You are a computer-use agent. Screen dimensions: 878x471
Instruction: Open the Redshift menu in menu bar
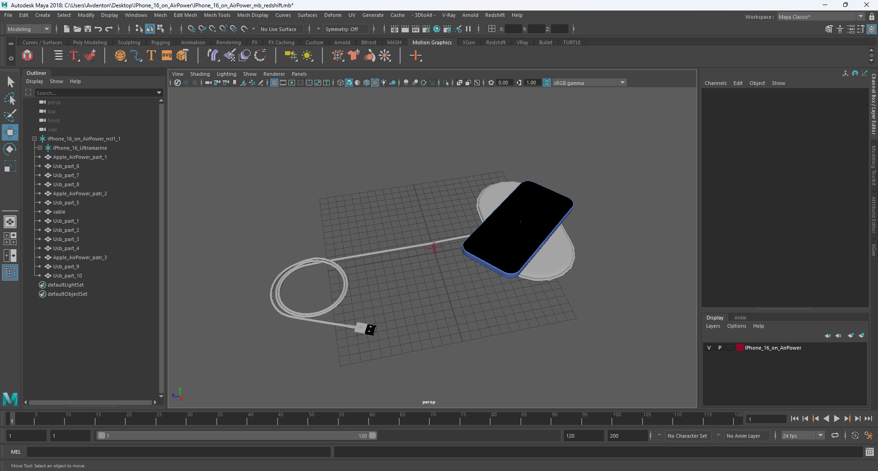pyautogui.click(x=495, y=15)
